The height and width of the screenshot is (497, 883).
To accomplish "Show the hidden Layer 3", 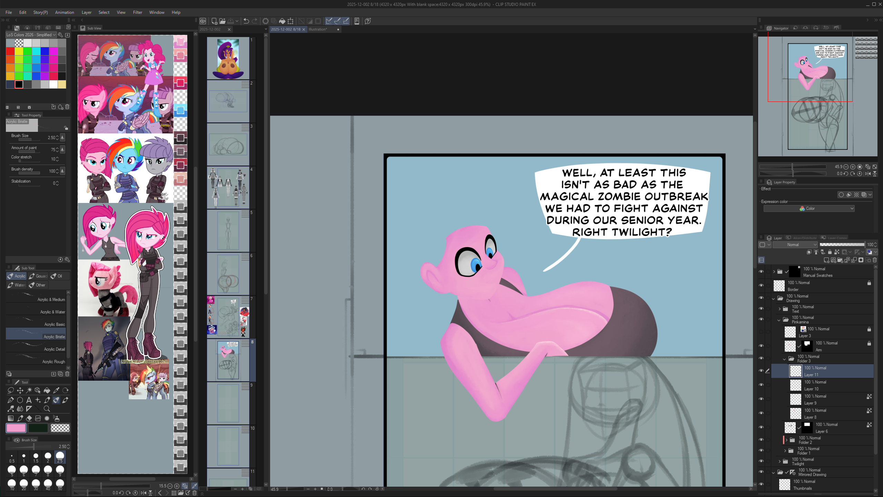I will (x=761, y=332).
